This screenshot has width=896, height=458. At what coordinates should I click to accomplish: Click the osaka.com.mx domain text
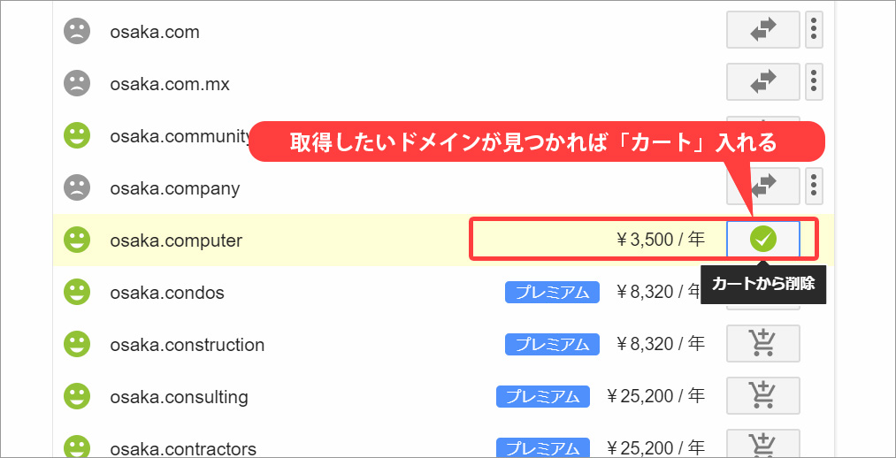point(170,84)
